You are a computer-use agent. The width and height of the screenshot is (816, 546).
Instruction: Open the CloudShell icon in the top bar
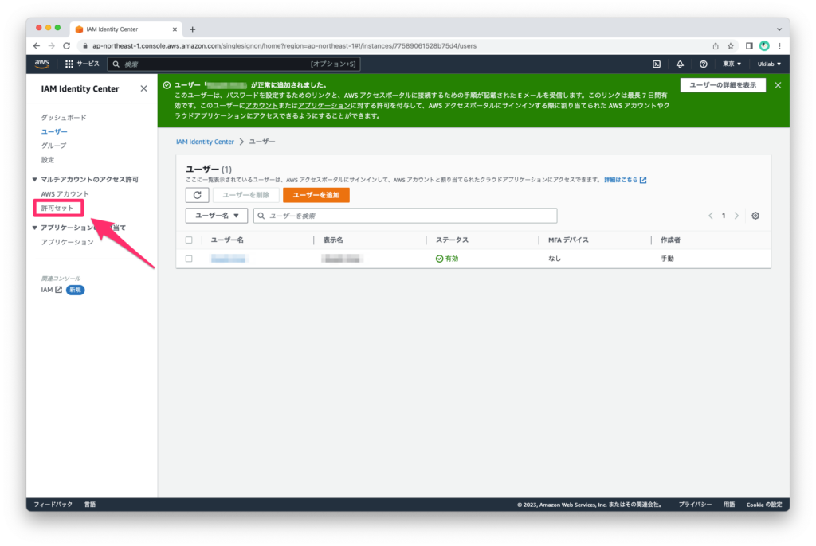pos(657,64)
